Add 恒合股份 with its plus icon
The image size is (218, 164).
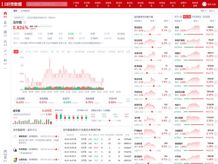click(x=170, y=31)
